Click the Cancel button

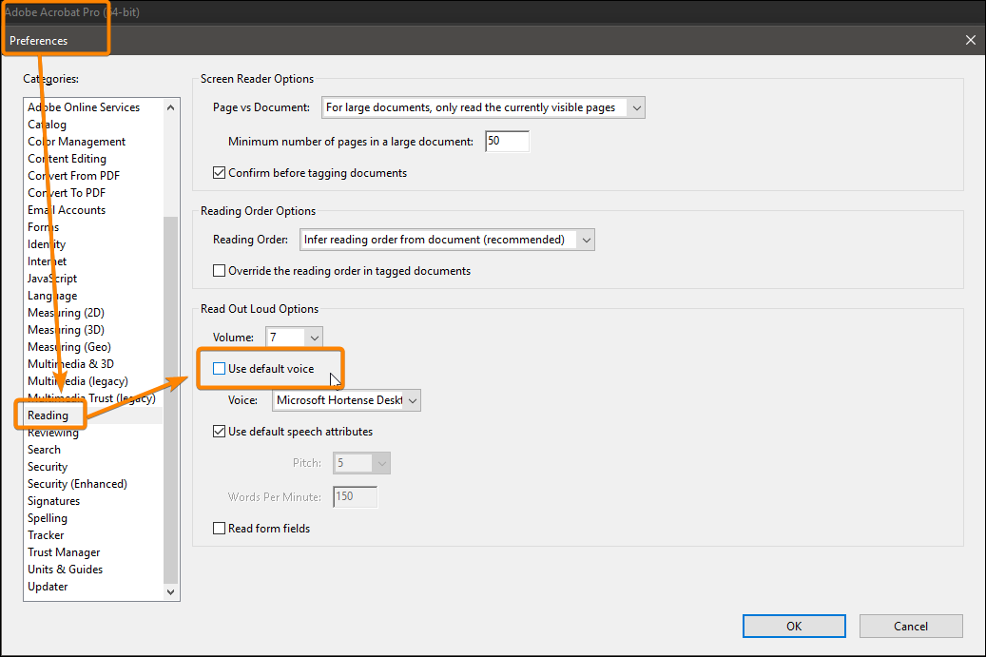910,626
